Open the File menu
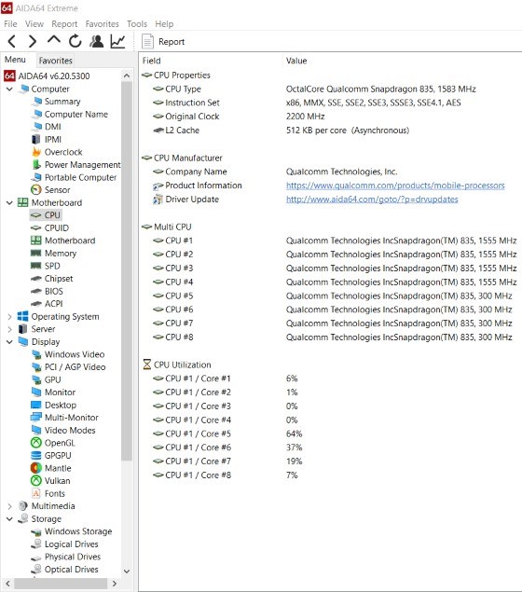 [x=10, y=24]
